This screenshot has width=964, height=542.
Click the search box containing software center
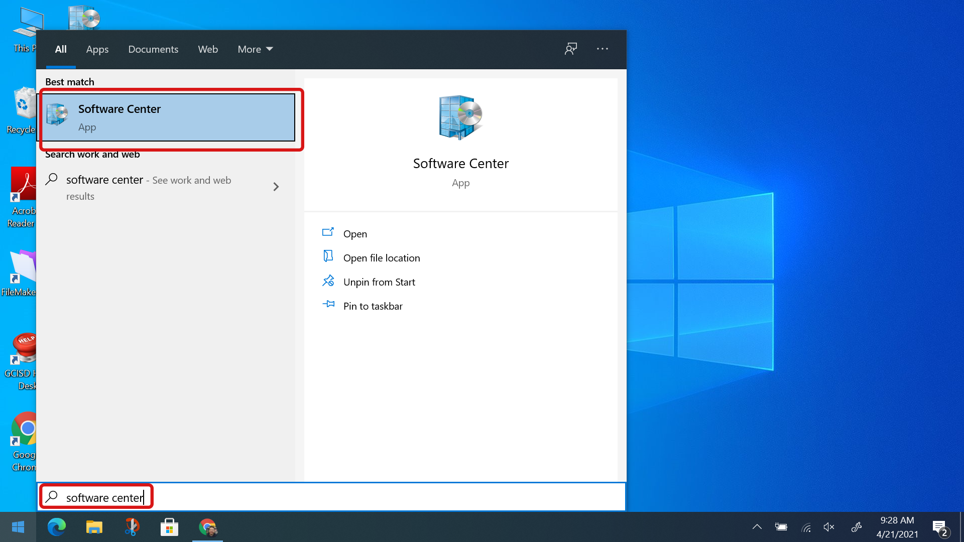point(331,497)
